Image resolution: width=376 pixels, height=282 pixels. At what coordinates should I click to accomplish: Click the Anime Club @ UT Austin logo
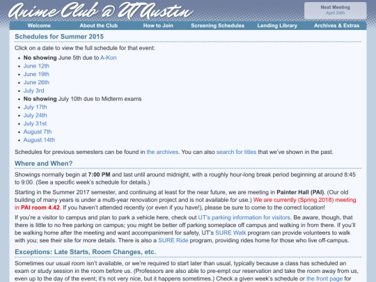pyautogui.click(x=101, y=11)
